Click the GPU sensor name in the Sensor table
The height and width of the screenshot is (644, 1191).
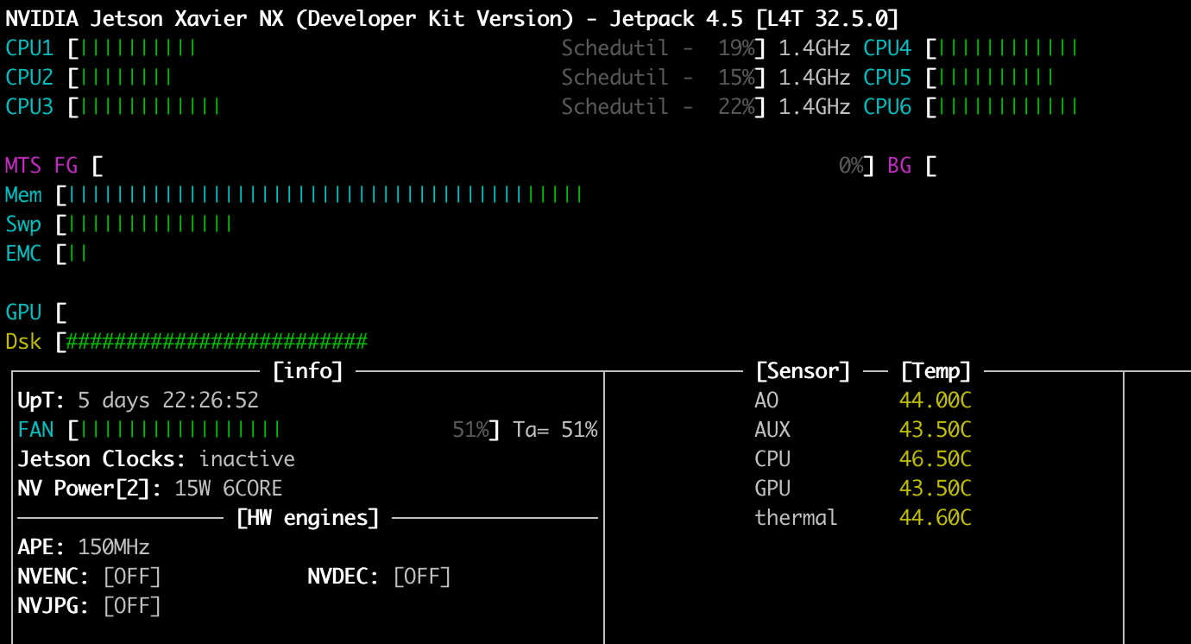point(772,489)
